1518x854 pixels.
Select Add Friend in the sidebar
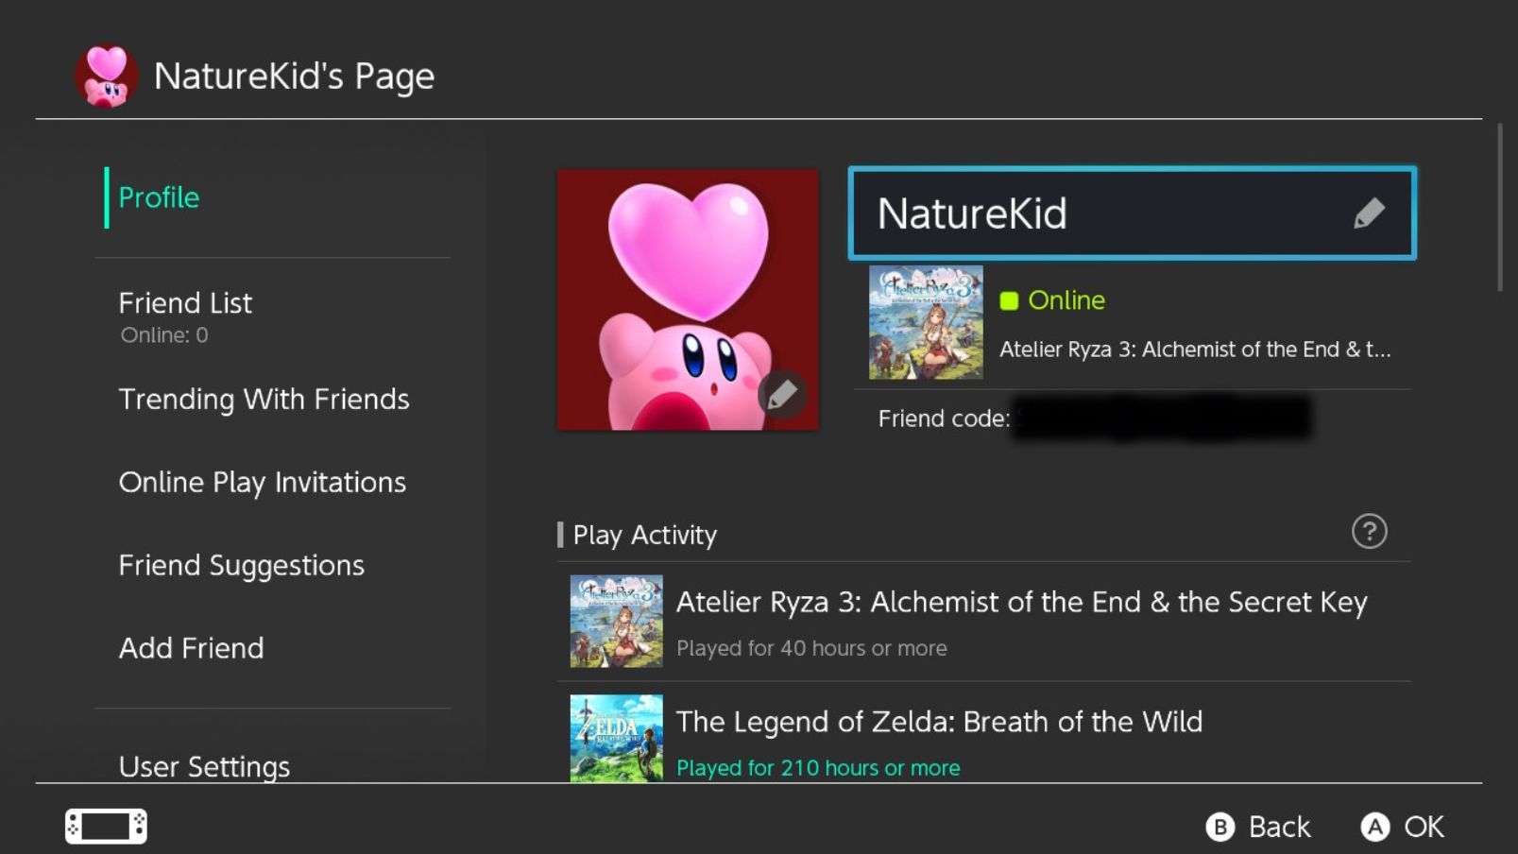[191, 649]
